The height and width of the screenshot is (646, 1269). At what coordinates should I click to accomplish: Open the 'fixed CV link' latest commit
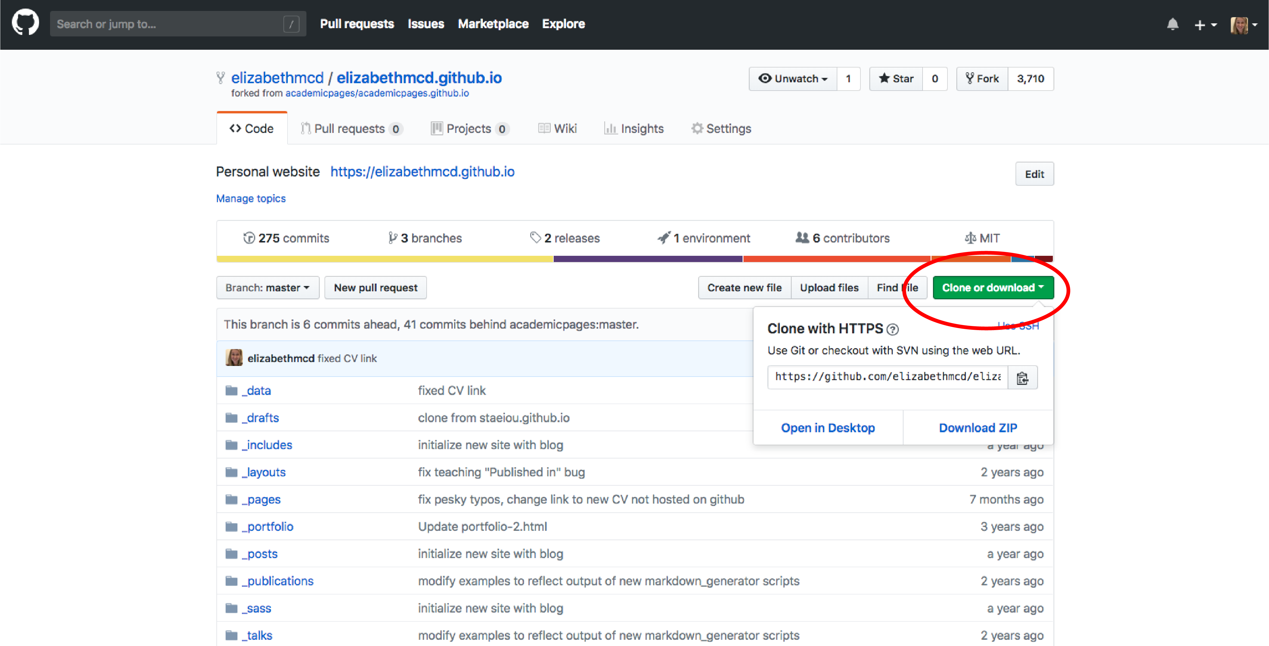[x=347, y=358]
